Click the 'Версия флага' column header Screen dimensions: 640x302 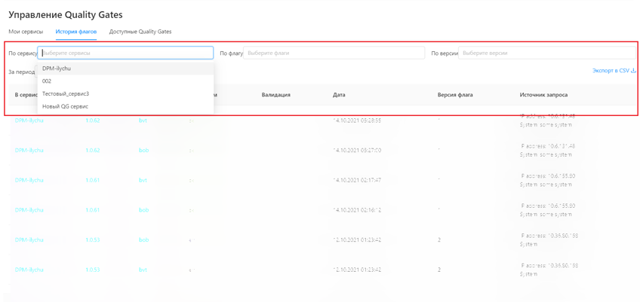pos(455,95)
